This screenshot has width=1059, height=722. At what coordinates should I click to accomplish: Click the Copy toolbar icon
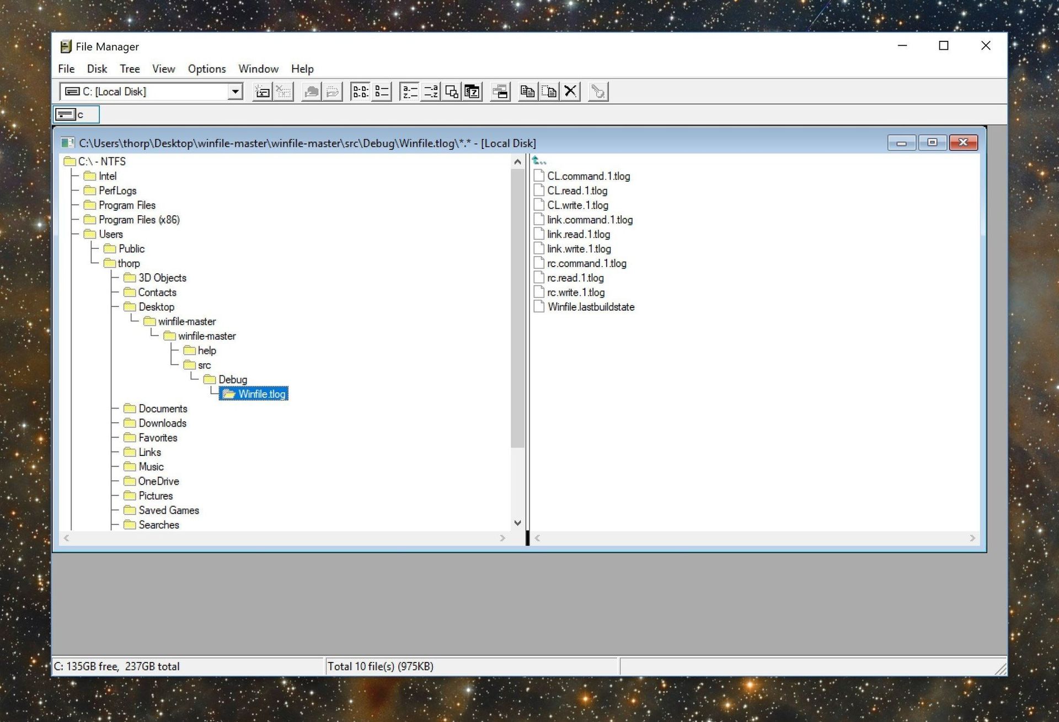tap(527, 91)
